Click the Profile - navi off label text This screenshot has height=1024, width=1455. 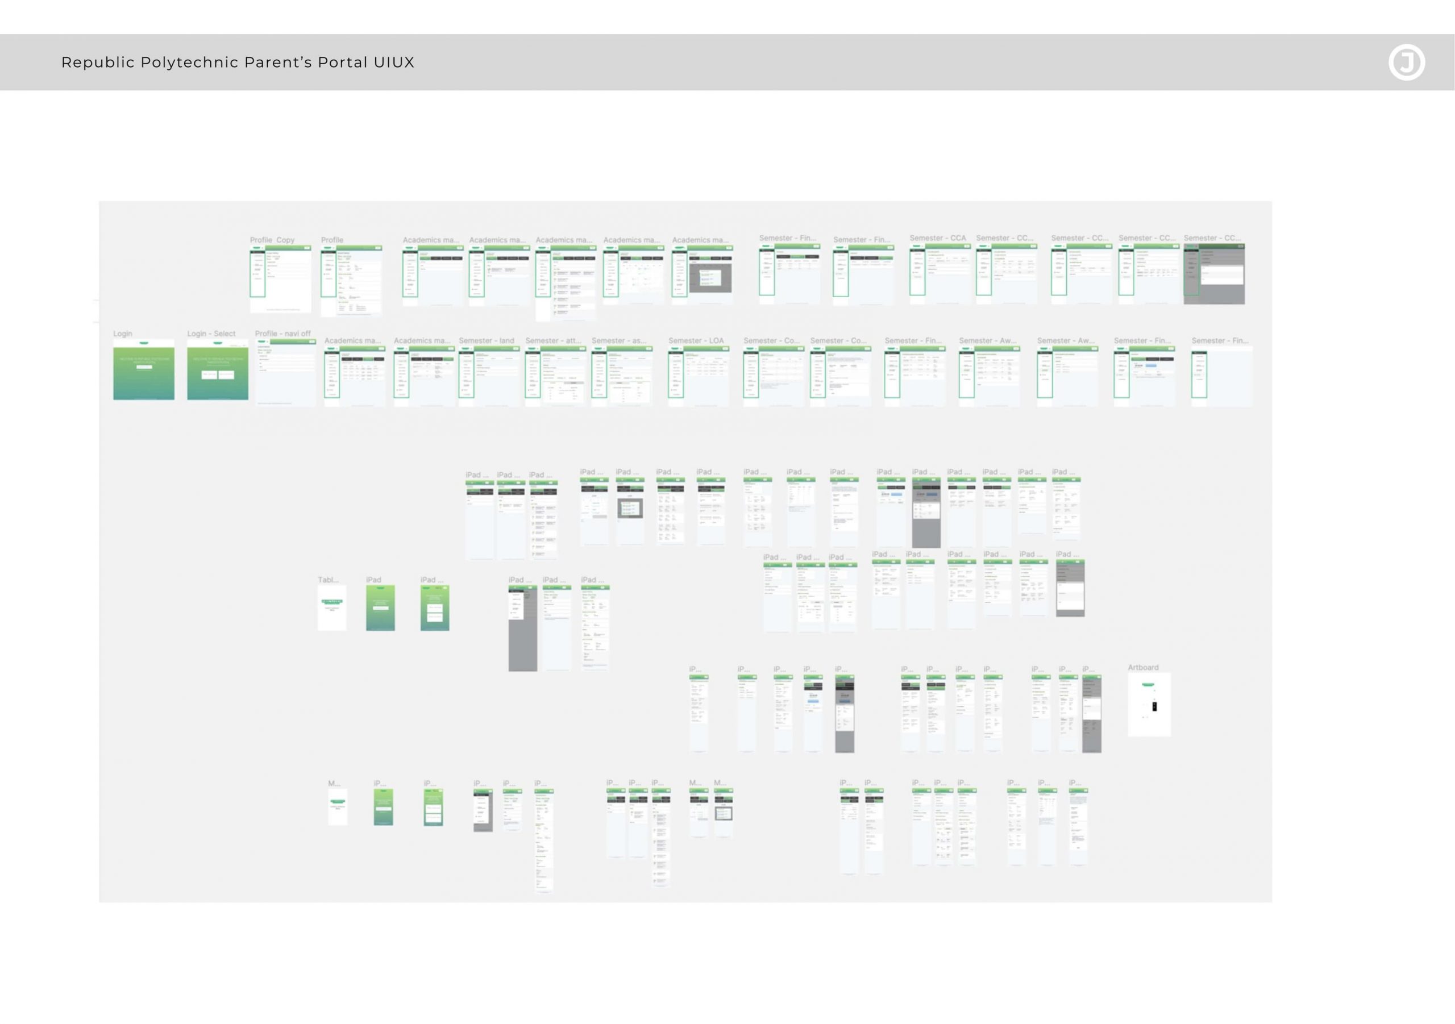pos(282,334)
